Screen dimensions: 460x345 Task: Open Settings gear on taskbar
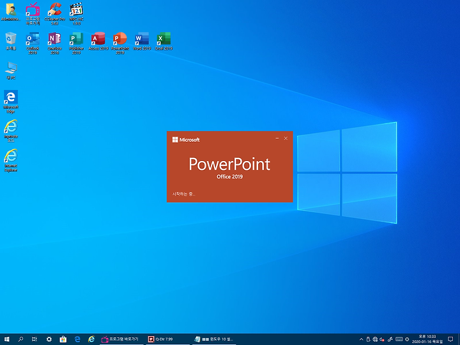pyautogui.click(x=49, y=339)
